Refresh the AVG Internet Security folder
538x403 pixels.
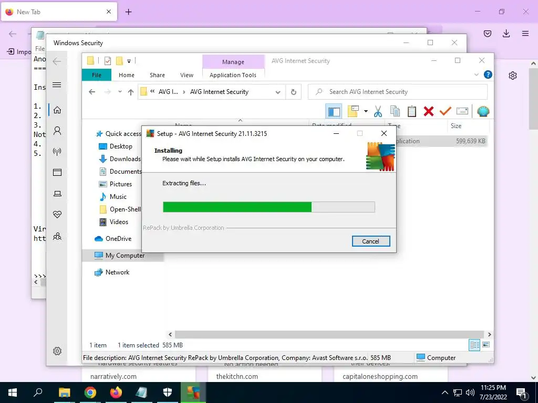[293, 92]
